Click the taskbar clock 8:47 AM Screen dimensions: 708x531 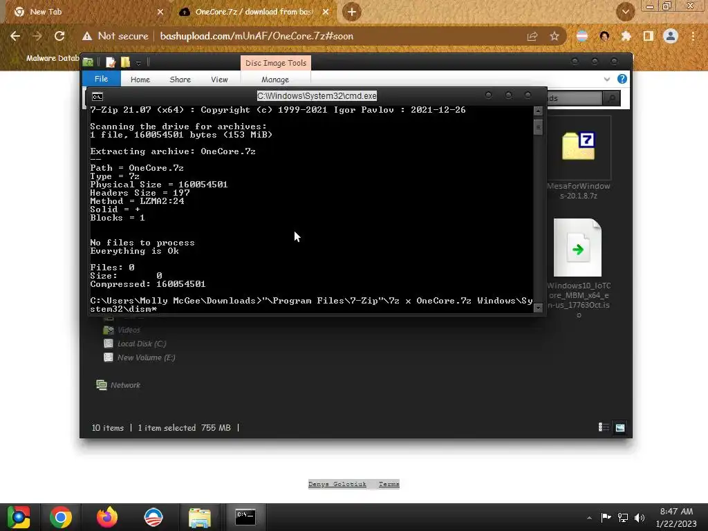click(x=676, y=511)
